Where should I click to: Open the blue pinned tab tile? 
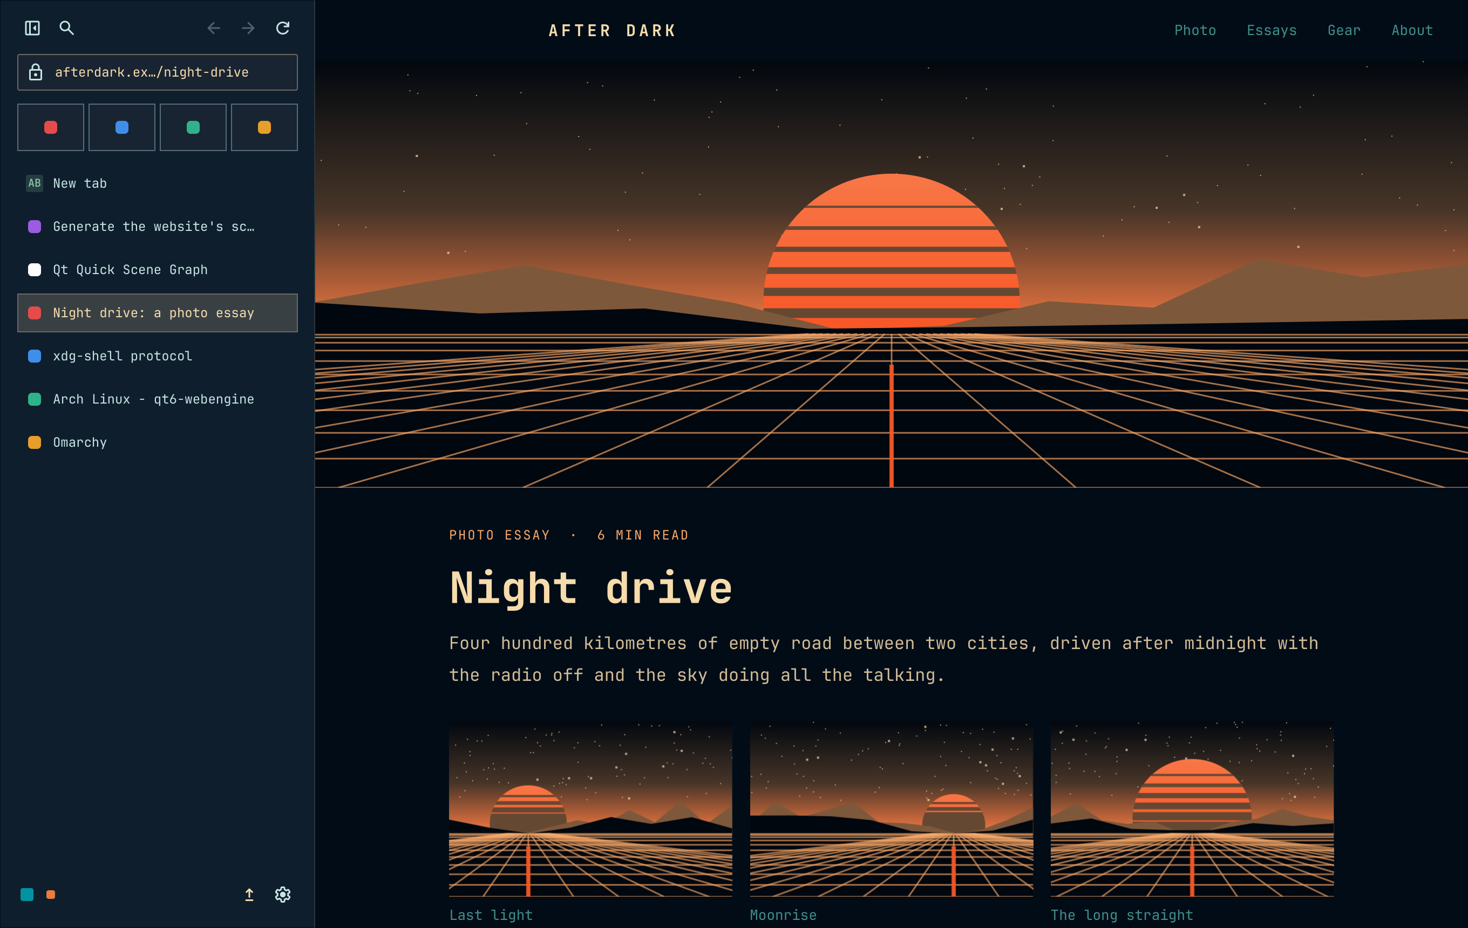122,127
